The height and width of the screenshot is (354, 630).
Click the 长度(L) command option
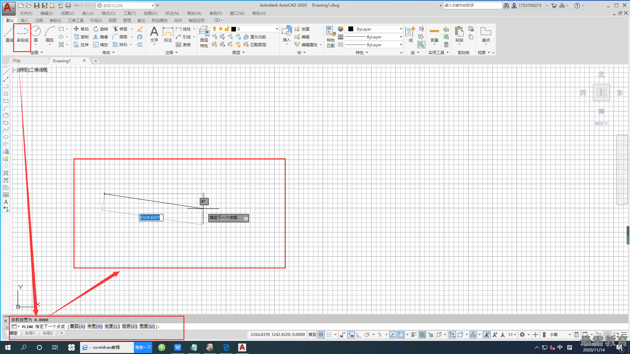(112, 326)
